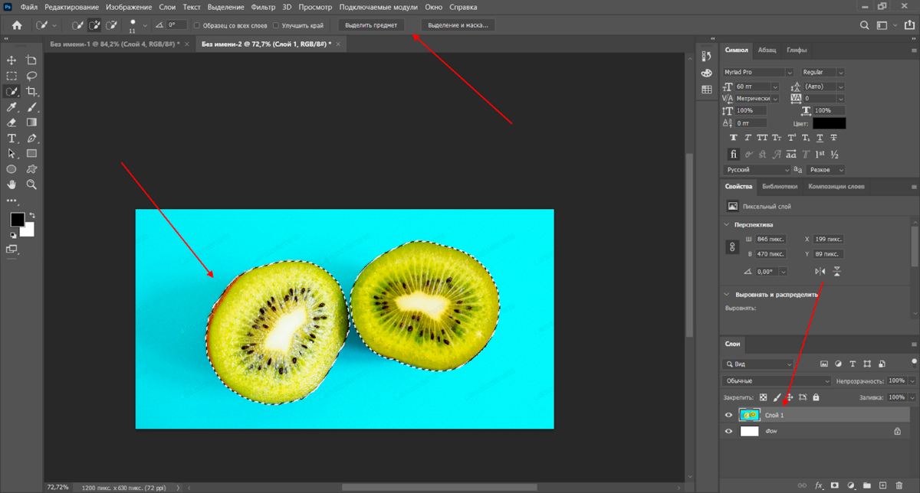Select the Move tool

point(11,60)
